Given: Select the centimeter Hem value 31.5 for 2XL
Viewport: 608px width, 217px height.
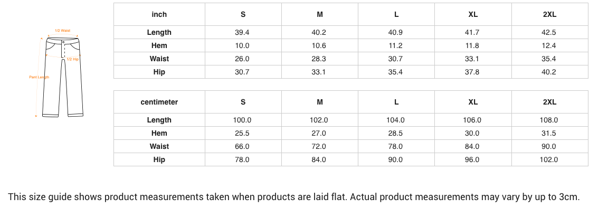Looking at the screenshot, I should coord(549,133).
